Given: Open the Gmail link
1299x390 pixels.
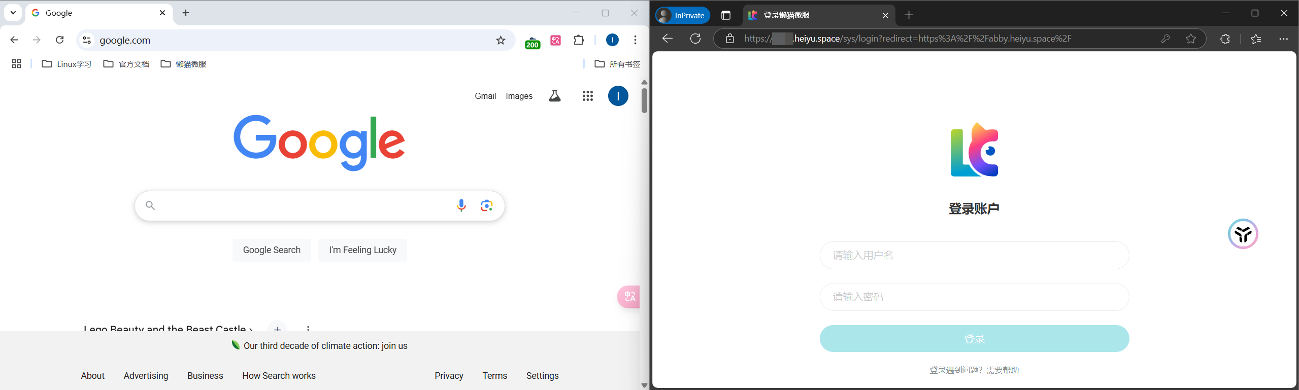Looking at the screenshot, I should click(485, 96).
